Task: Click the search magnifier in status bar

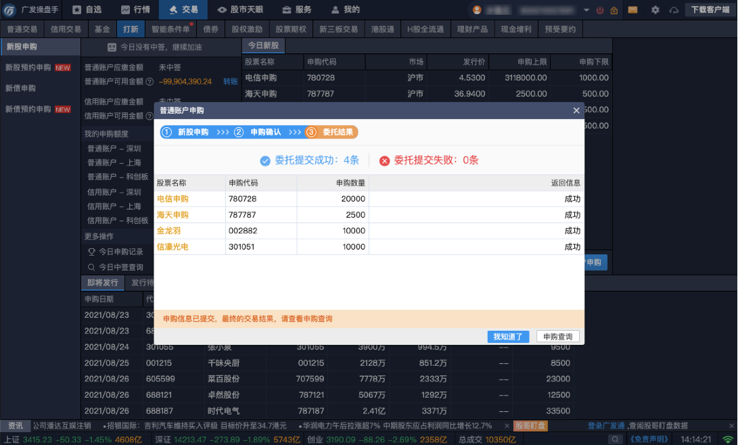Action: pos(615,440)
